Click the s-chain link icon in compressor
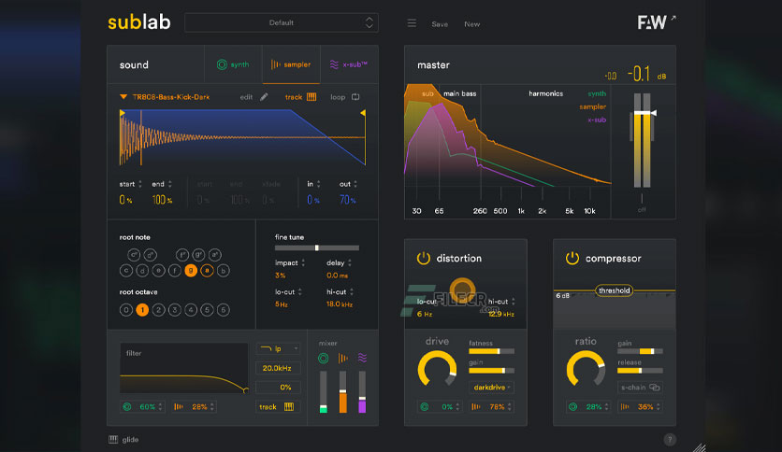This screenshot has height=452, width=782. [x=655, y=388]
